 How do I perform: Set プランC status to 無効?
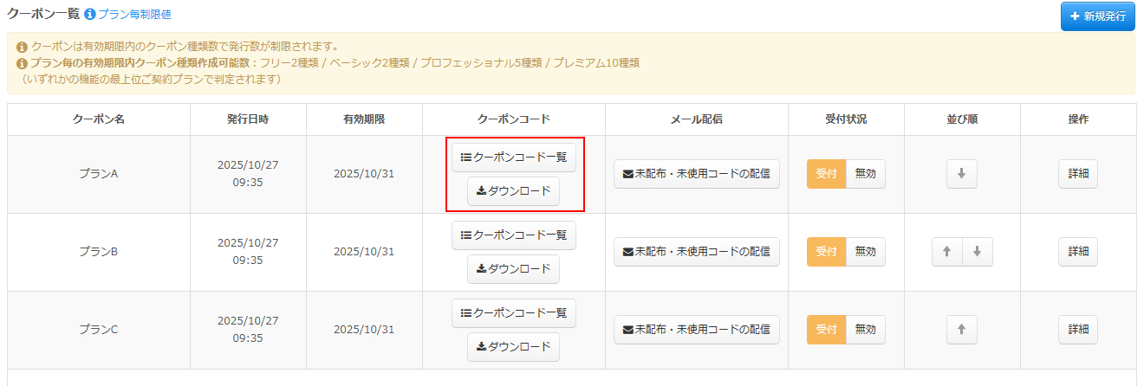865,330
